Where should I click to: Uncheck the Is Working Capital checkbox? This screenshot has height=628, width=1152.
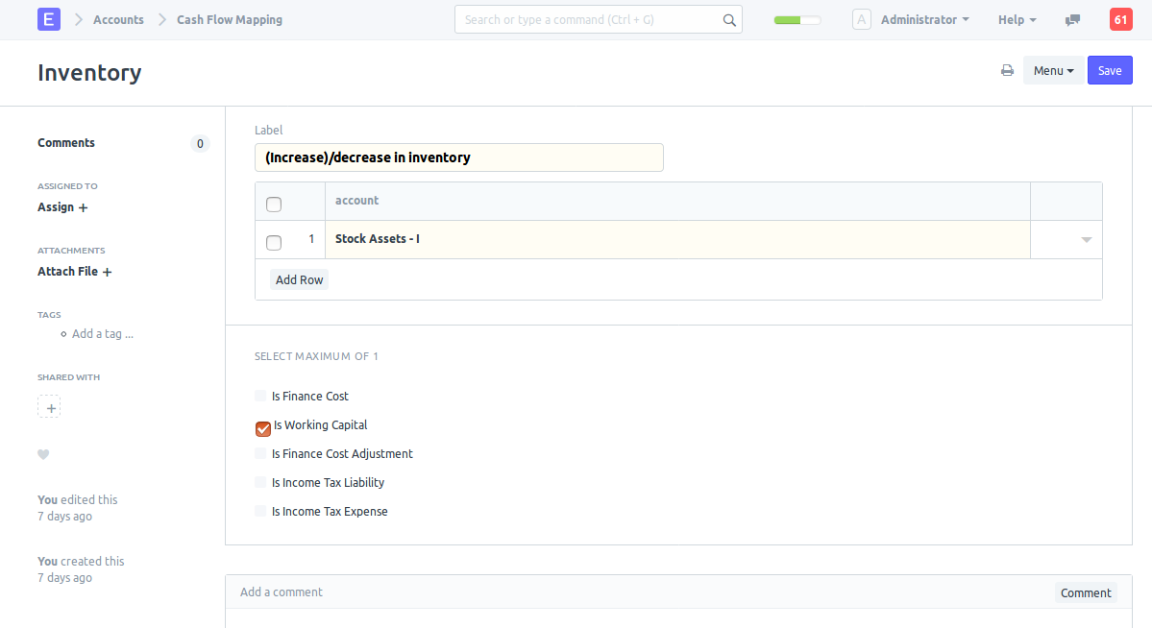point(263,428)
